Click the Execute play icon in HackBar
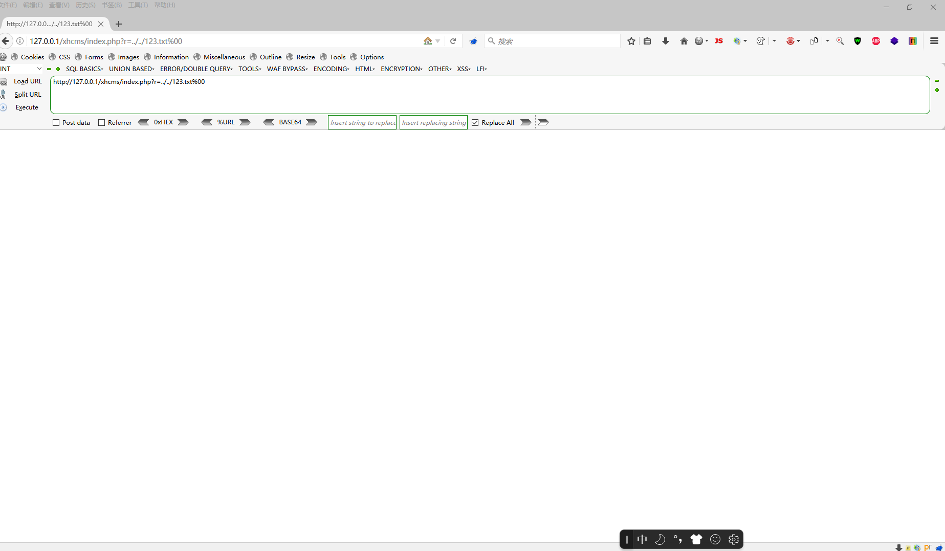This screenshot has height=551, width=945. (x=4, y=107)
